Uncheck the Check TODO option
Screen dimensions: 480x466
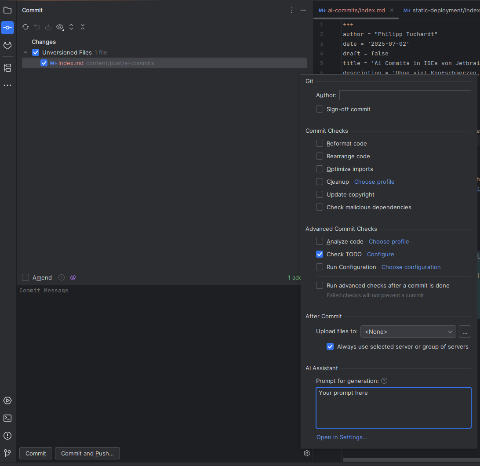pos(320,254)
